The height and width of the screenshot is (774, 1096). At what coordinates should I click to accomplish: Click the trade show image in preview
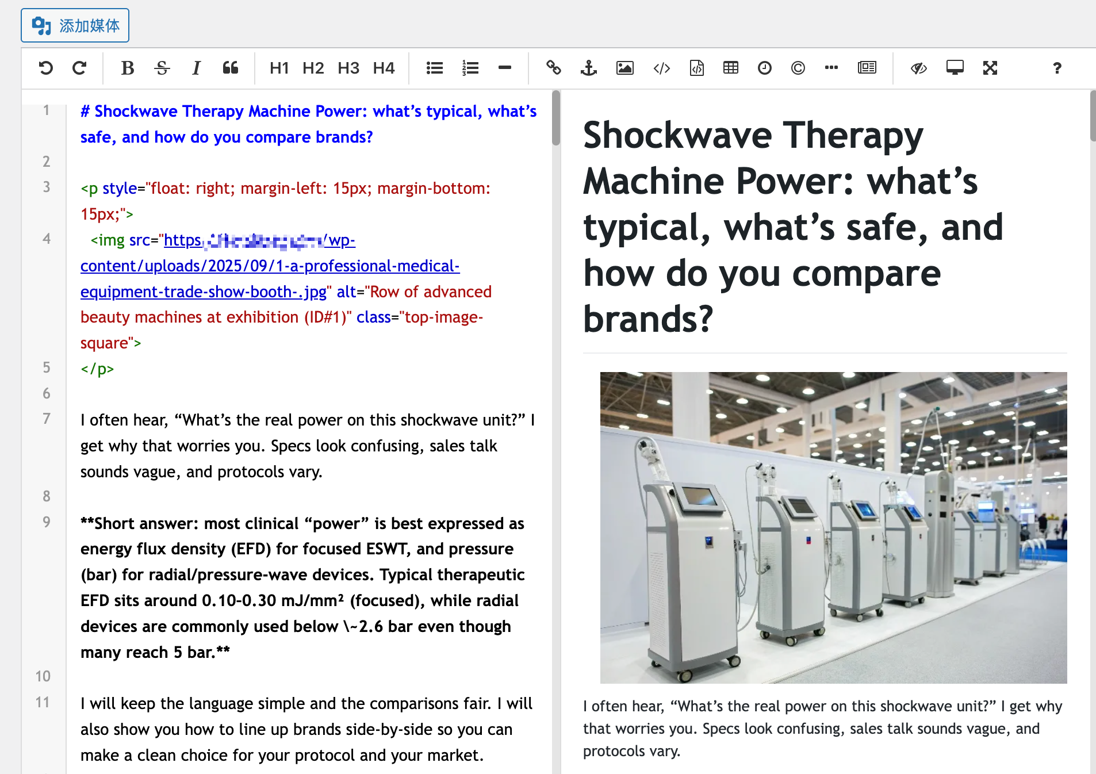[x=833, y=527]
